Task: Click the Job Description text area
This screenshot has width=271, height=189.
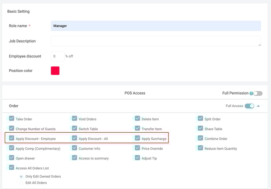Action: pyautogui.click(x=156, y=41)
